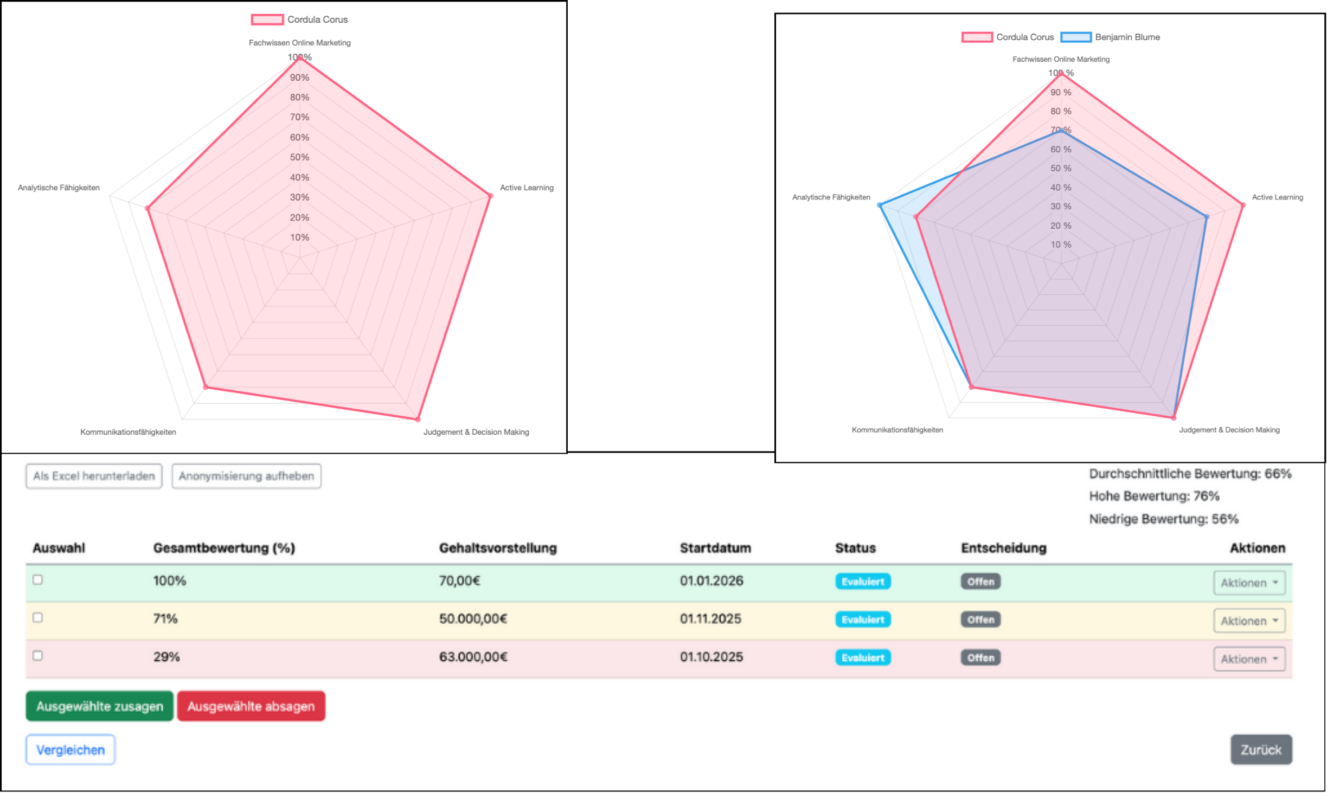Expand the Aktionen menu in the 71% row
Screen dimensions: 1327x793
pyautogui.click(x=1249, y=621)
